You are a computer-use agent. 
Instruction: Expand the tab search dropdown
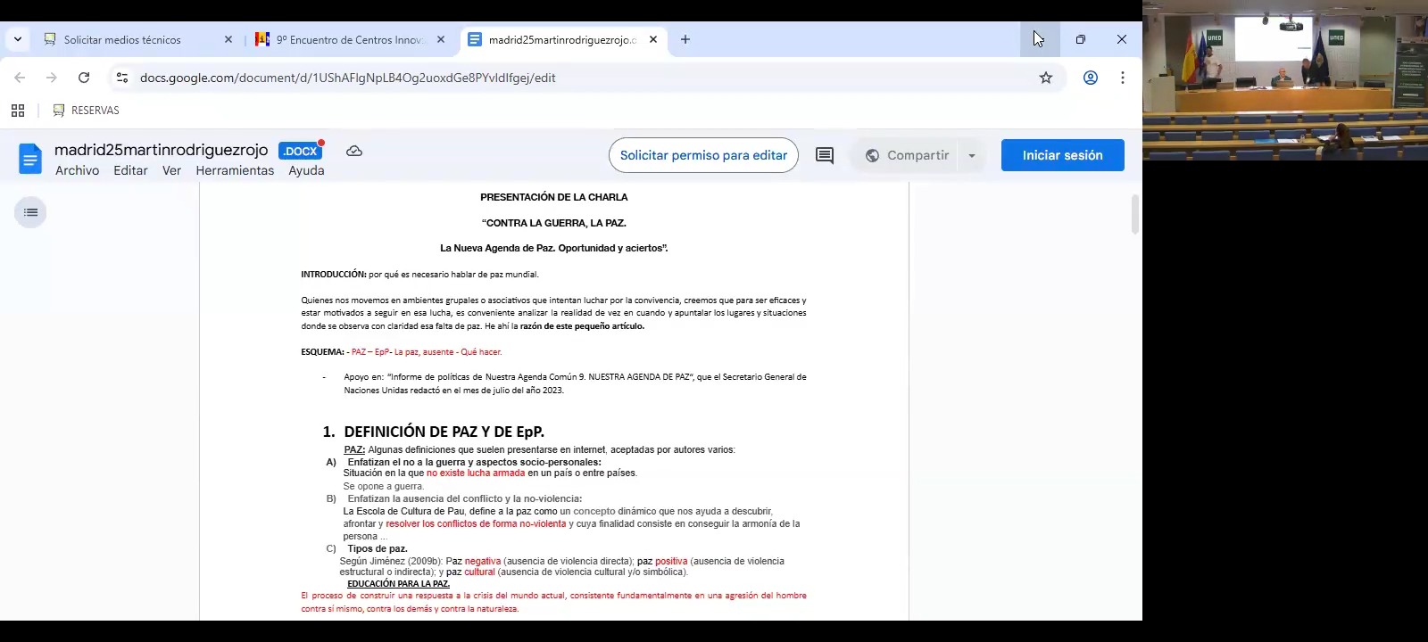coord(18,39)
